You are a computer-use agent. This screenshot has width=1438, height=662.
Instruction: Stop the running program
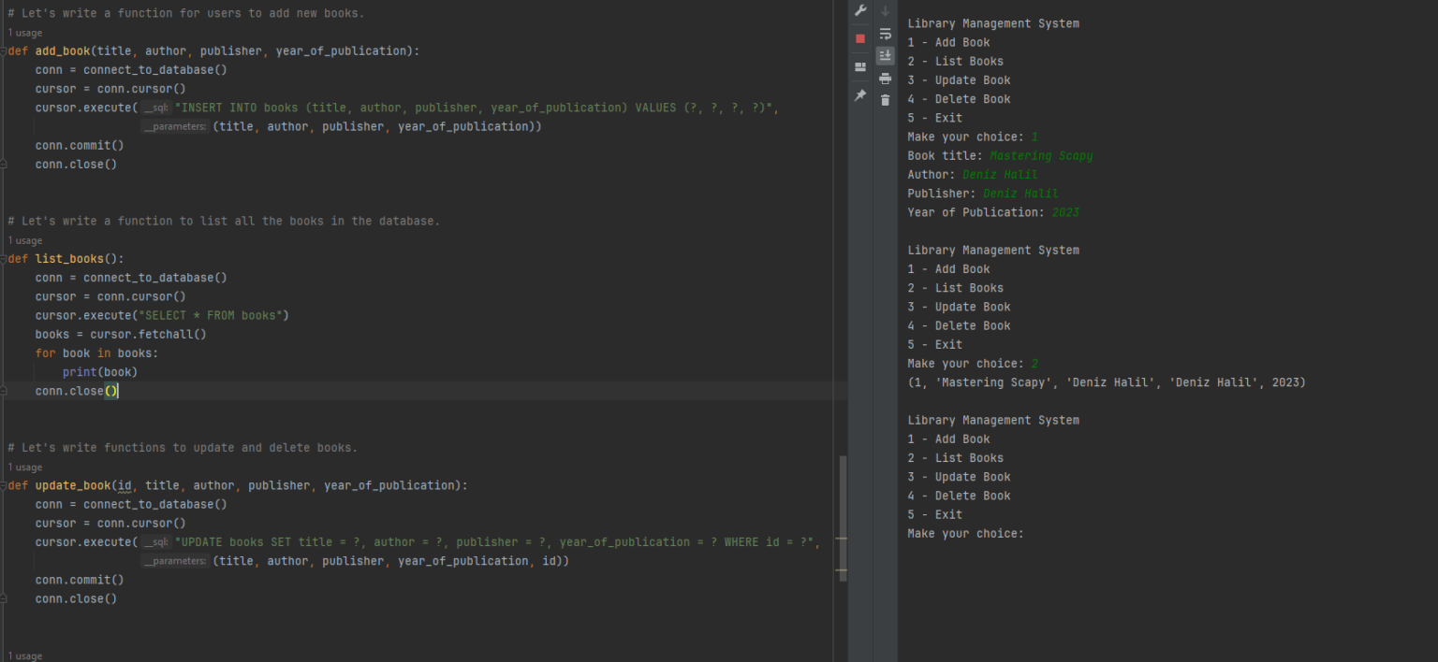point(859,37)
